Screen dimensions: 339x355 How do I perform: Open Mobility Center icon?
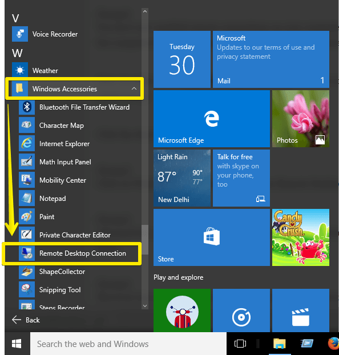[27, 180]
